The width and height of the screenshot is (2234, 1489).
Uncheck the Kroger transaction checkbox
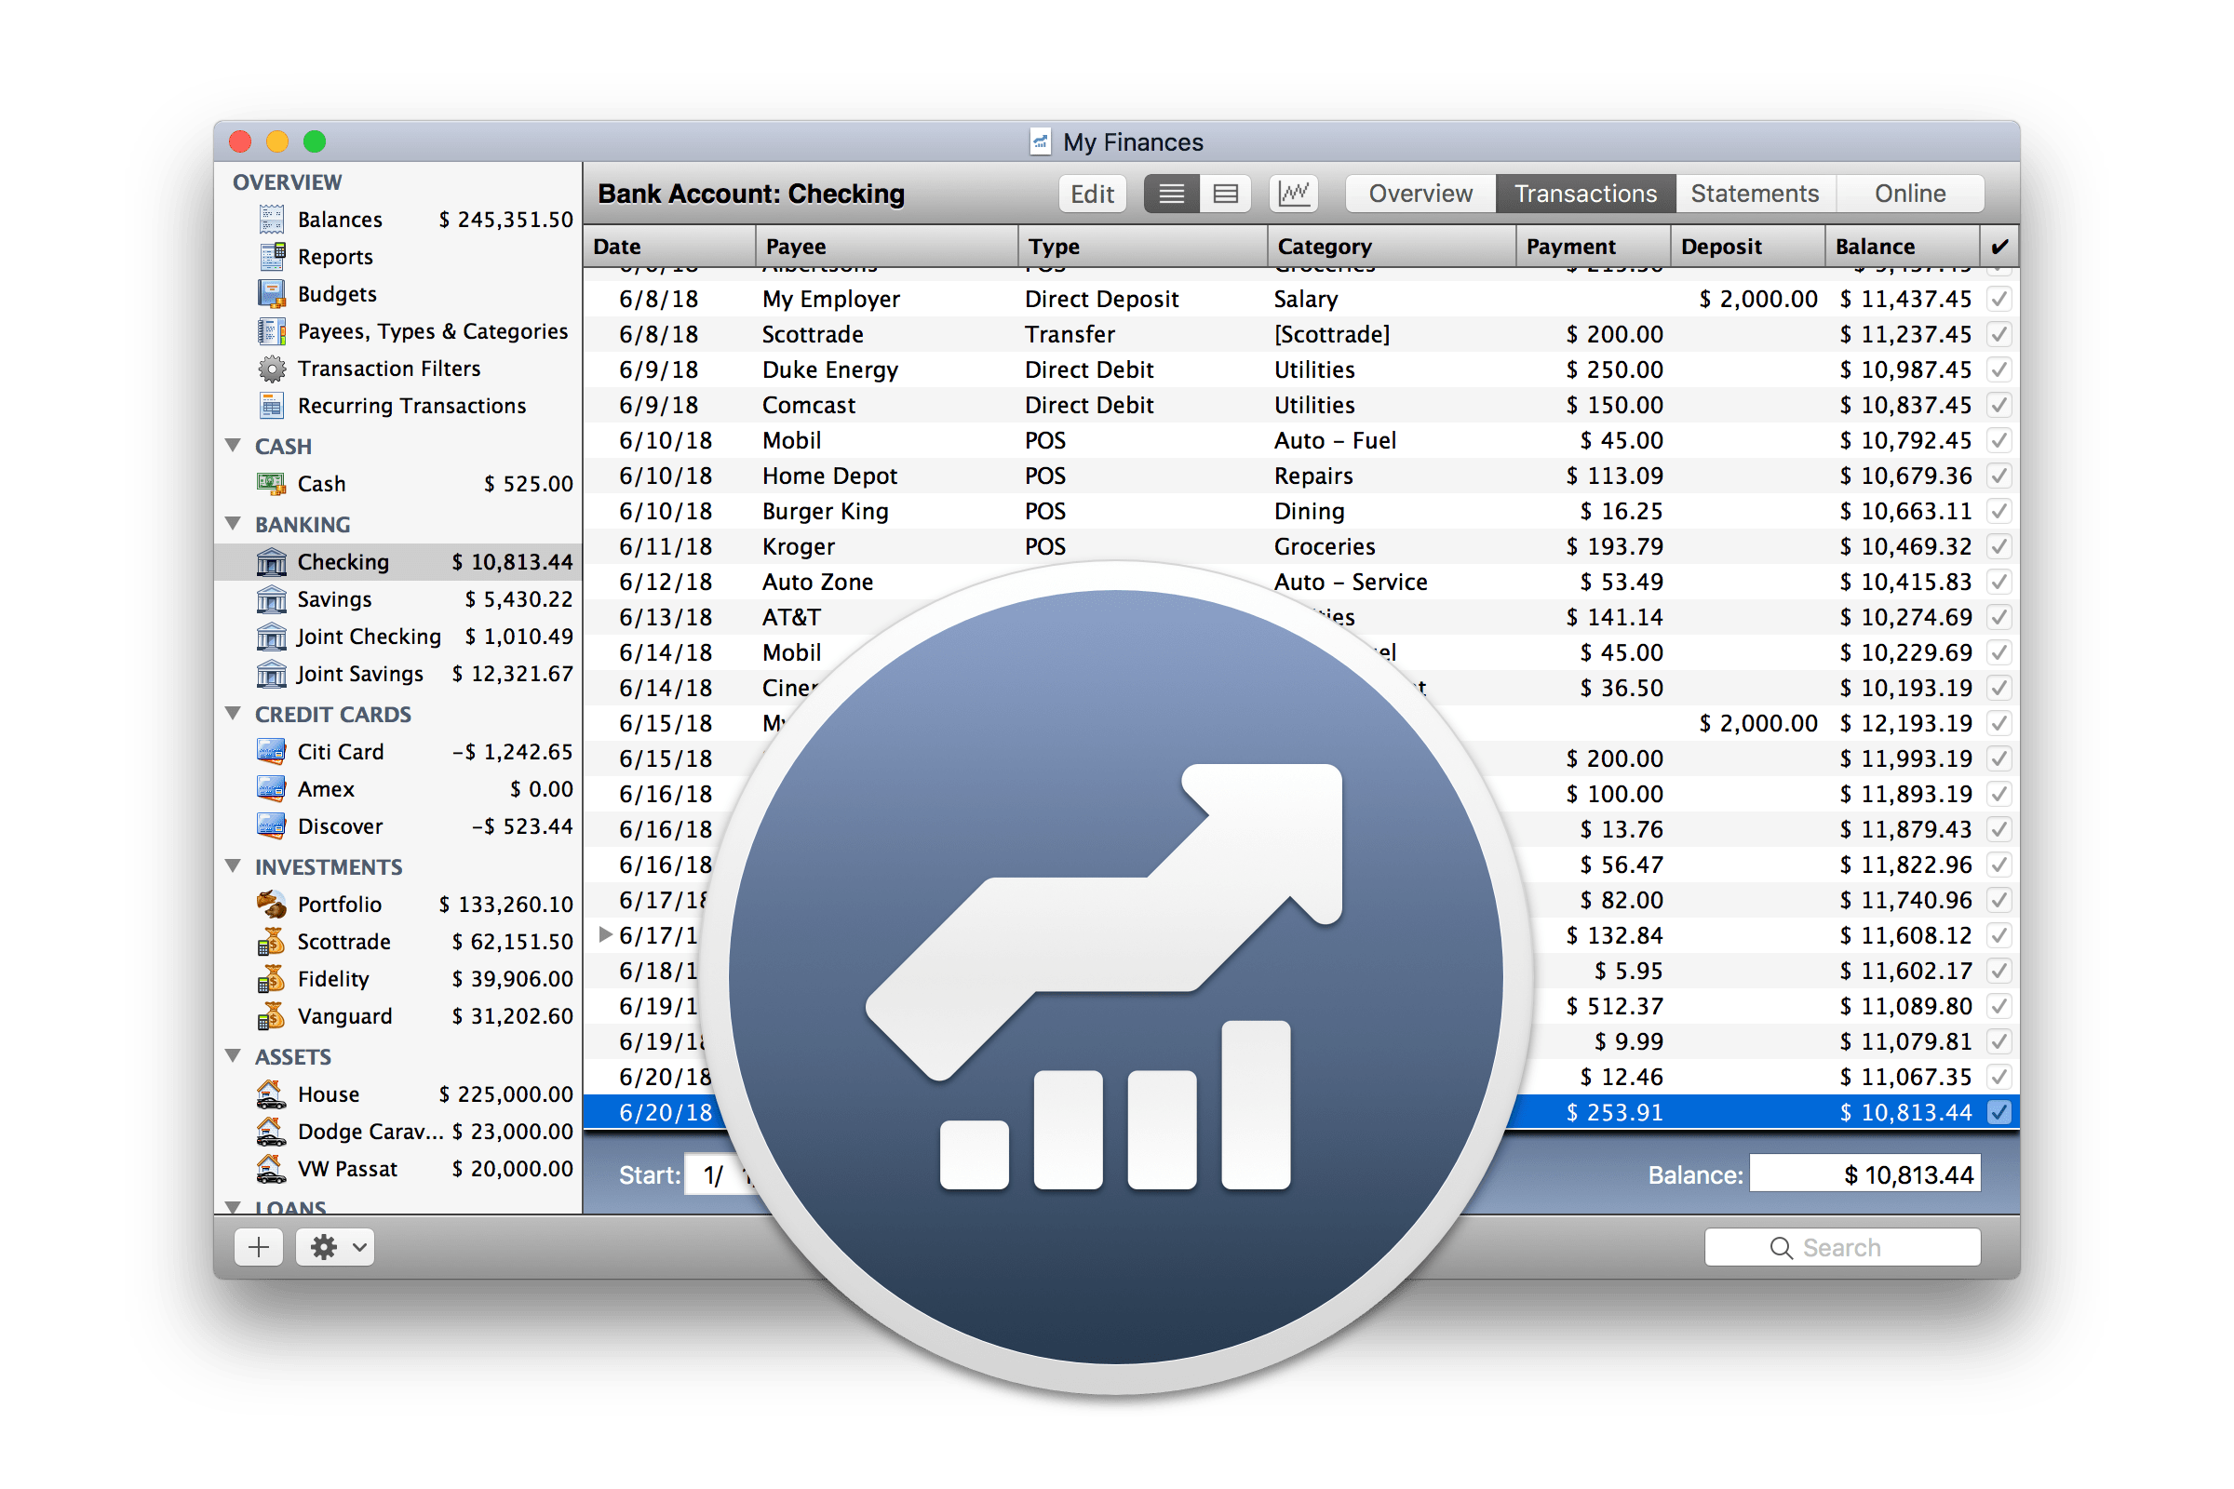click(1998, 546)
